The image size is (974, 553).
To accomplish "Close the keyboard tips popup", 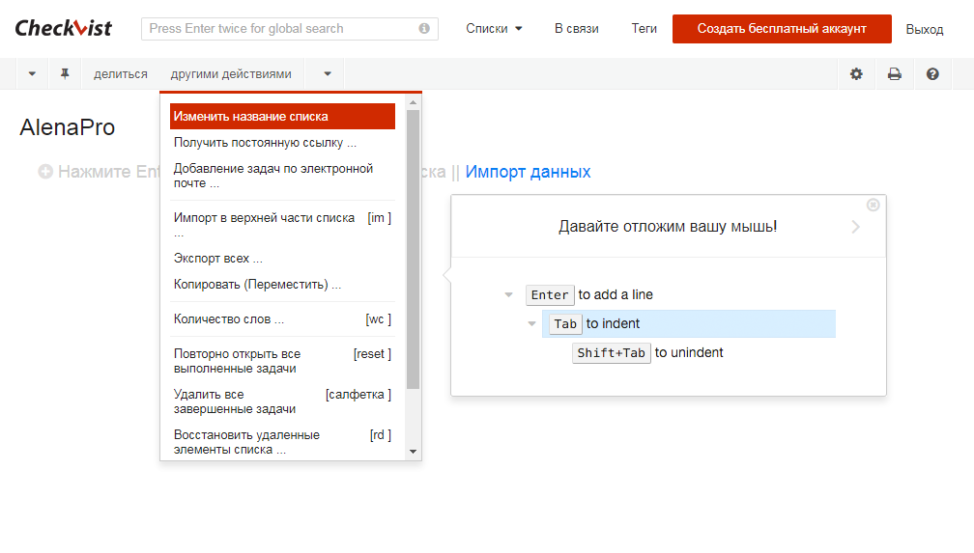I will tap(874, 205).
